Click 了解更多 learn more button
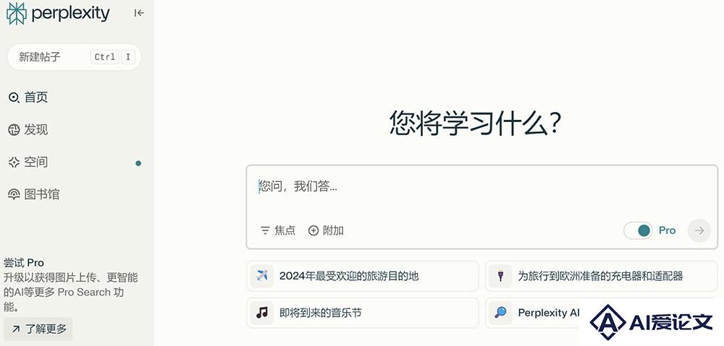Viewport: 724px width, 346px height. (x=38, y=329)
